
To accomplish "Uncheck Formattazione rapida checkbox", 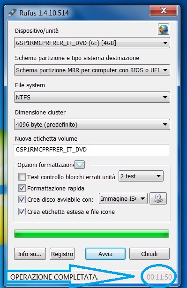I will tap(22, 188).
